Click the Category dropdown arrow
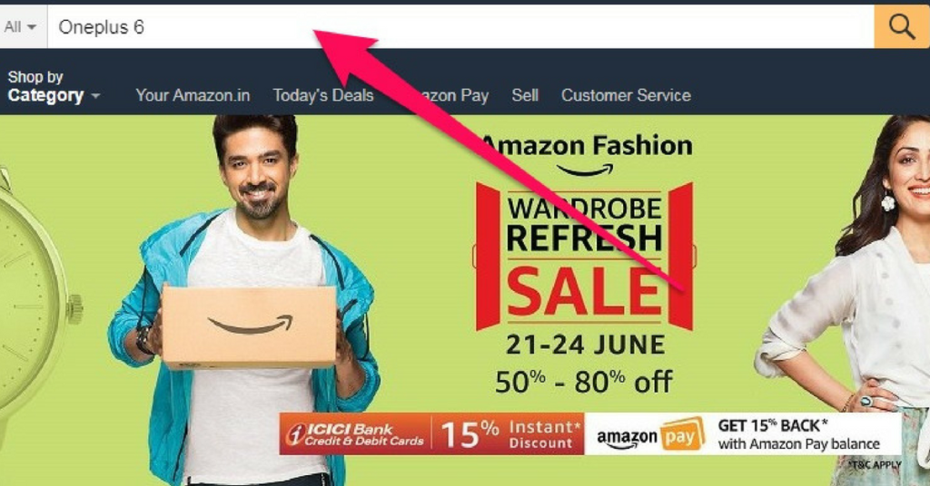The image size is (930, 486). [95, 95]
